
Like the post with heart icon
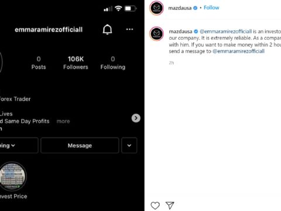pyautogui.click(x=155, y=206)
